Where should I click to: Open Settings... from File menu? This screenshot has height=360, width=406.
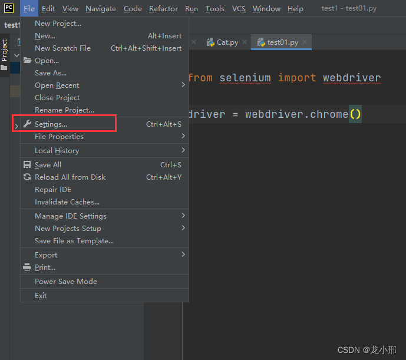(x=105, y=124)
